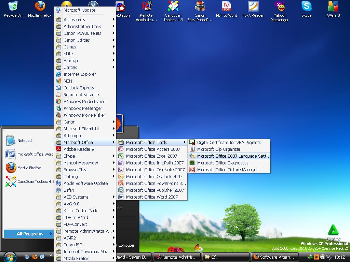Click Windows Messenger in programs list
The width and height of the screenshot is (350, 262).
[x=85, y=108]
